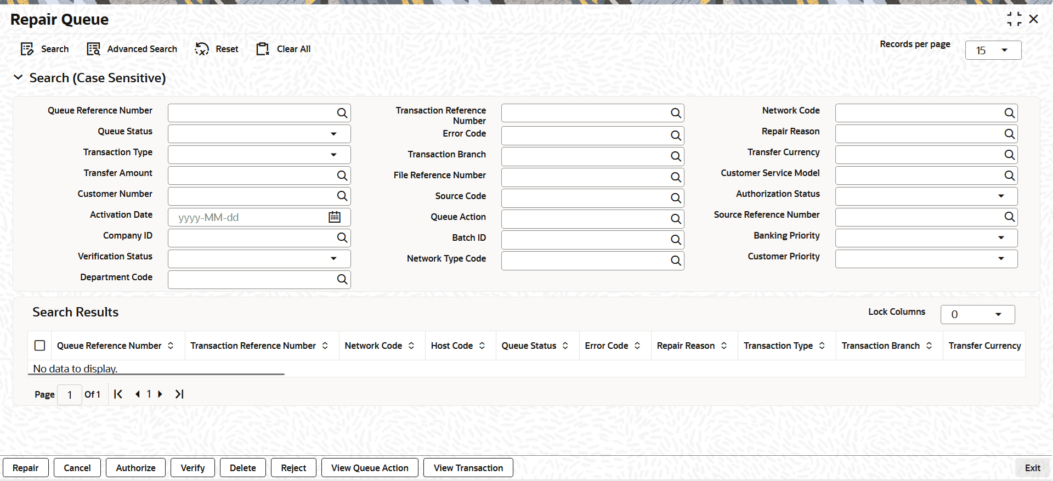Click the Verify button
The width and height of the screenshot is (1053, 481).
coord(193,468)
